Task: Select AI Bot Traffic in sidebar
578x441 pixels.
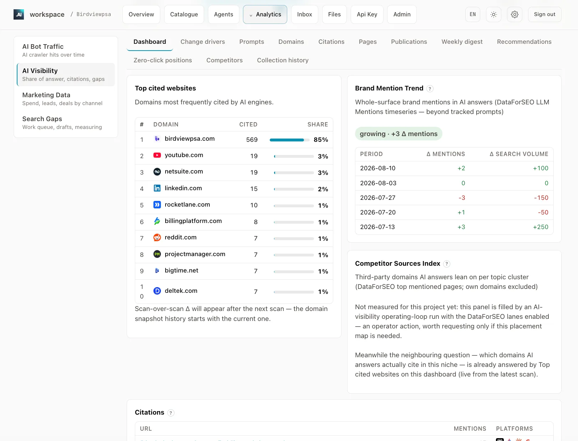Action: pyautogui.click(x=66, y=50)
